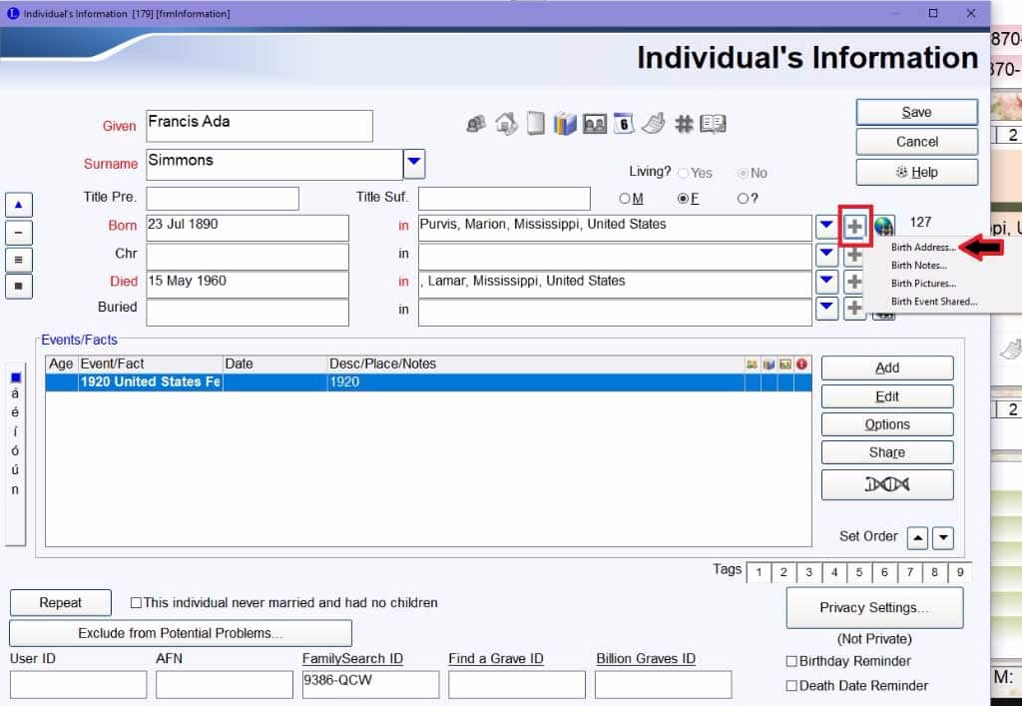The width and height of the screenshot is (1022, 706).
Task: Select the F gender radio button
Action: (683, 199)
